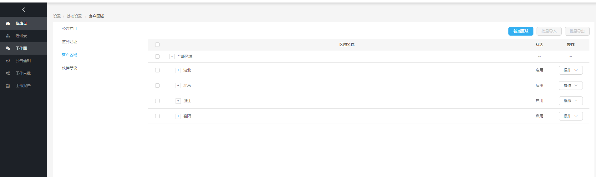The width and height of the screenshot is (596, 177).
Task: Click the 公告通知 megaphone icon
Action: click(x=8, y=61)
